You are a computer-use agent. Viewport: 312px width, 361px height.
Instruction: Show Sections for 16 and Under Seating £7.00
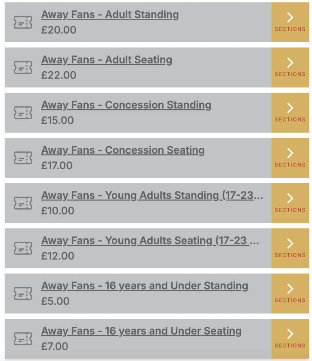pyautogui.click(x=290, y=339)
